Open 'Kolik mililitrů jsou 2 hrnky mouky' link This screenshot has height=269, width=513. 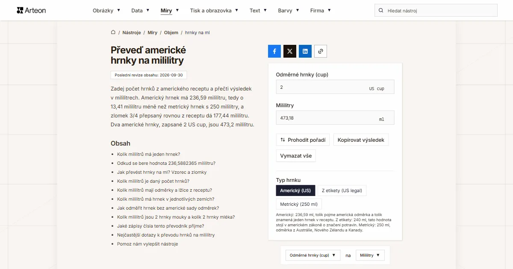coord(176,217)
